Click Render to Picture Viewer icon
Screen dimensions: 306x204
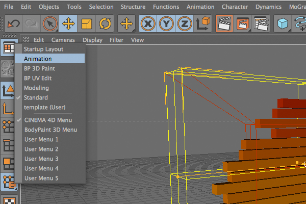(243, 23)
